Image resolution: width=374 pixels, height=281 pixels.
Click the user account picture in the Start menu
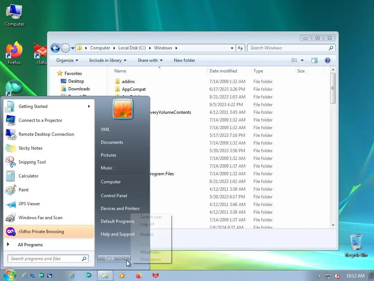(123, 109)
